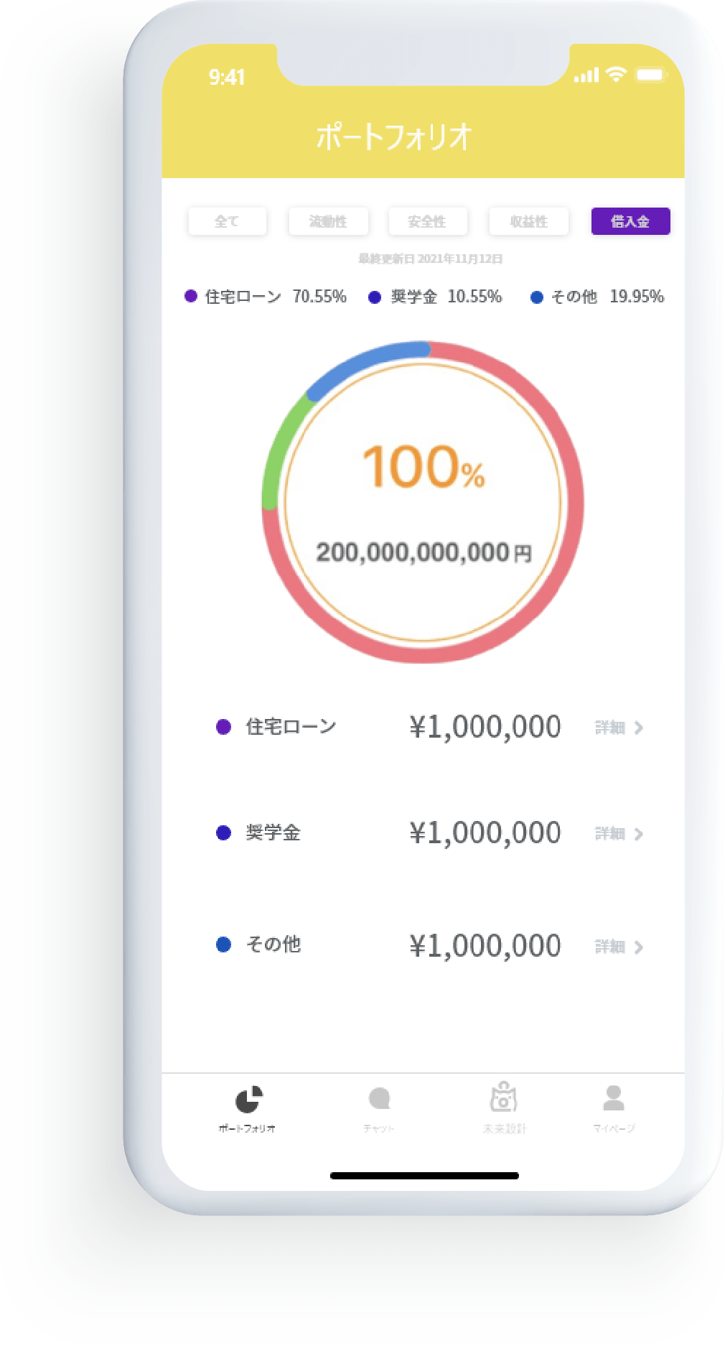Click the 住宅ローン 70.55% legend dot
725x1346 pixels.
tap(191, 296)
